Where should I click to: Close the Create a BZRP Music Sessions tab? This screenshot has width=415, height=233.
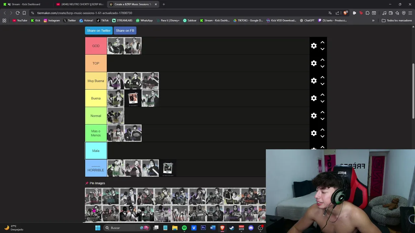coord(156,4)
